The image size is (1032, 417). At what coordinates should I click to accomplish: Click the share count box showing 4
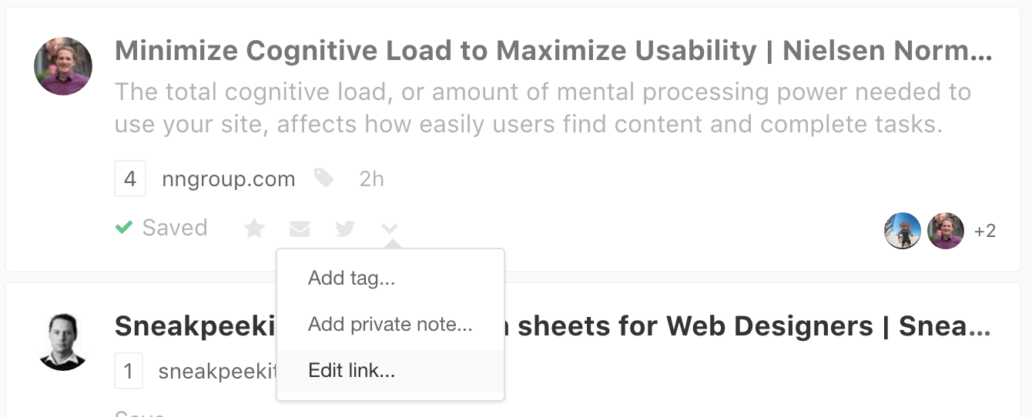pyautogui.click(x=130, y=179)
